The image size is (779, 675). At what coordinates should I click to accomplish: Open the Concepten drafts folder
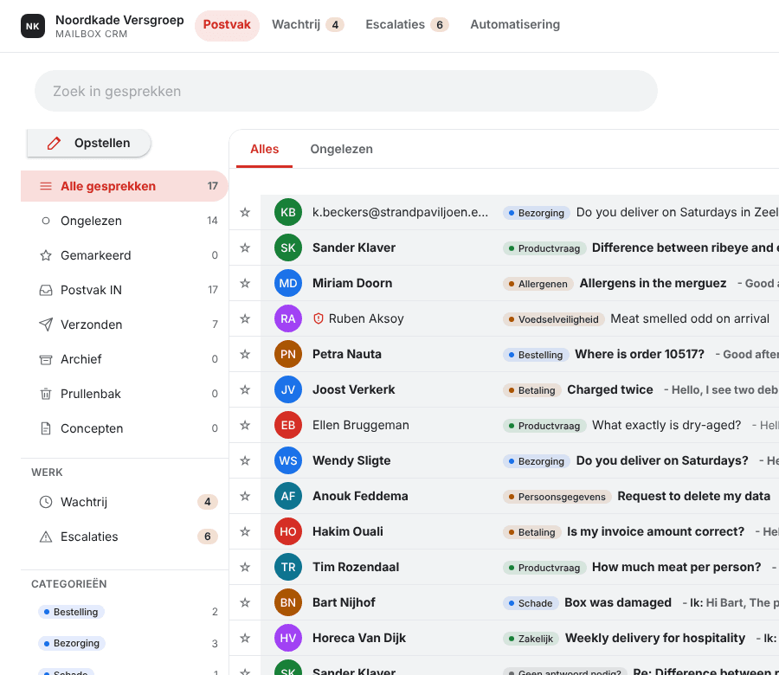tap(124, 428)
